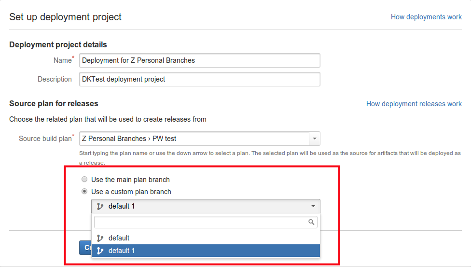
Task: Select Use the main plan branch radio
Action: 84,179
